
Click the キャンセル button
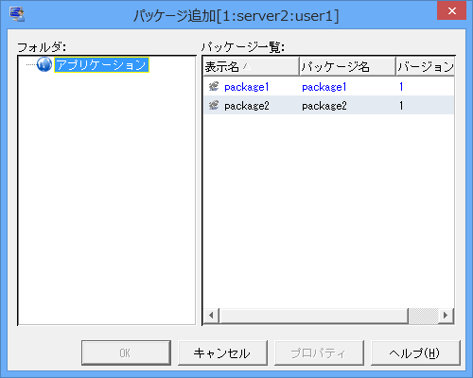click(x=222, y=352)
